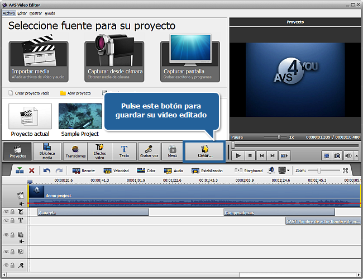Open the Estabilización tool
This screenshot has height=279, width=363.
(207, 171)
